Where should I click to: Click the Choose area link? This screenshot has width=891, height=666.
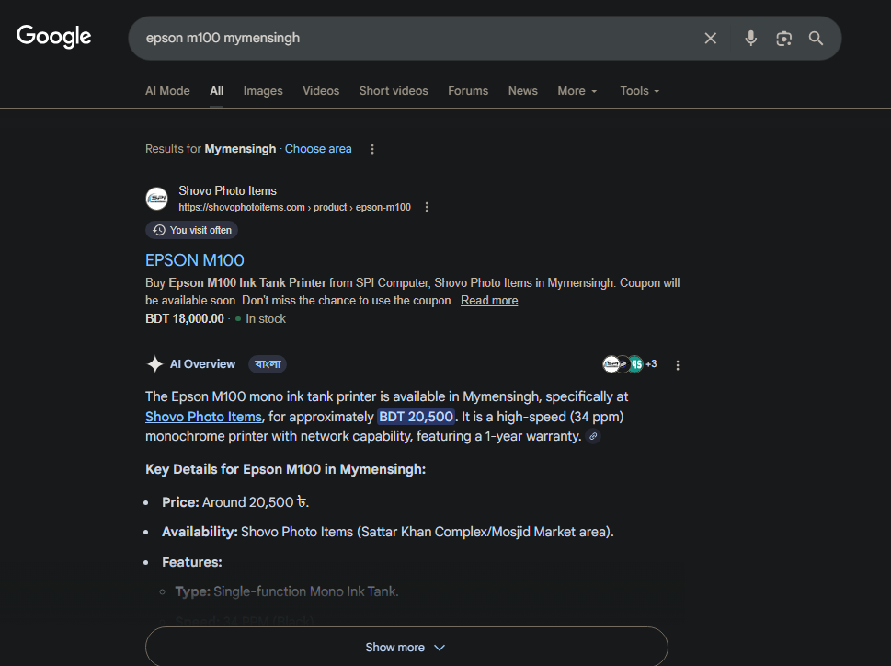coord(318,149)
